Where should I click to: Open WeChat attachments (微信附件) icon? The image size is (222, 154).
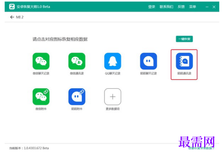(41, 97)
